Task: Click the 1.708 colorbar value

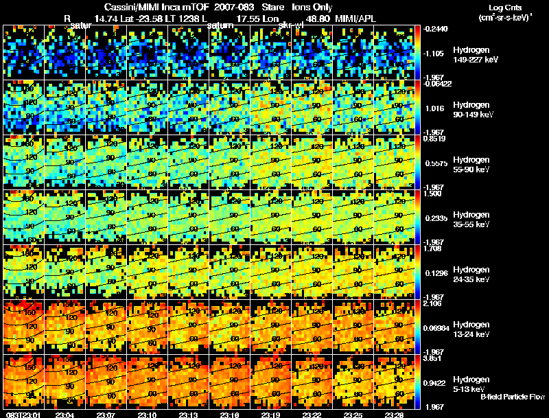Action: pos(432,248)
